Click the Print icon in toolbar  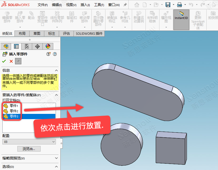180,5
